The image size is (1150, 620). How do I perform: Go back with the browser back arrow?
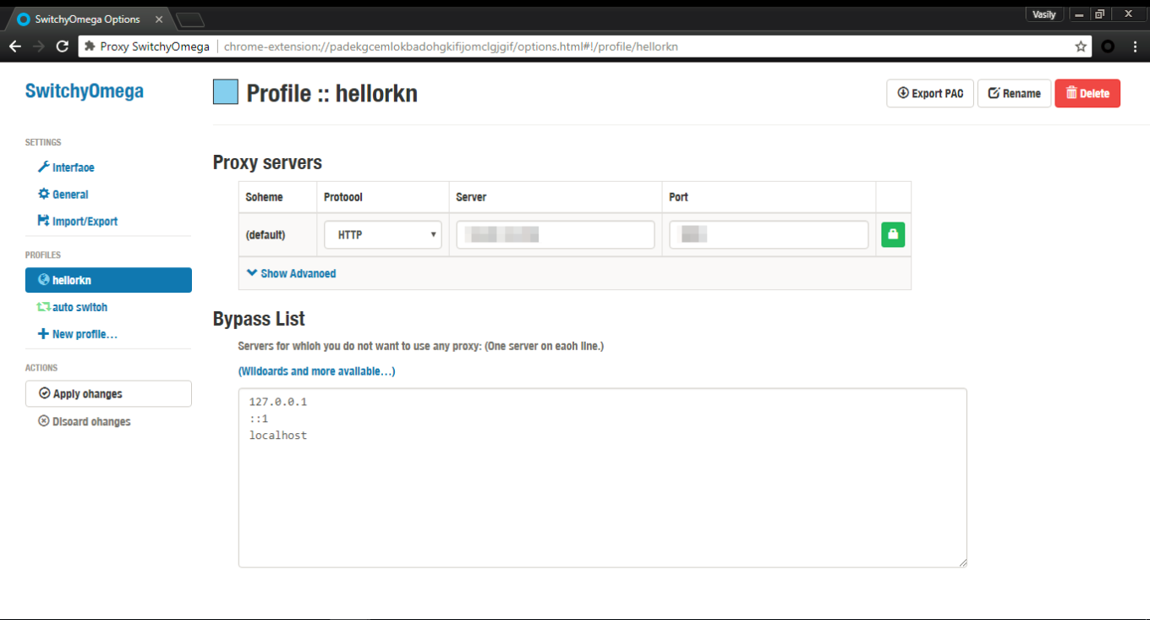[x=14, y=47]
